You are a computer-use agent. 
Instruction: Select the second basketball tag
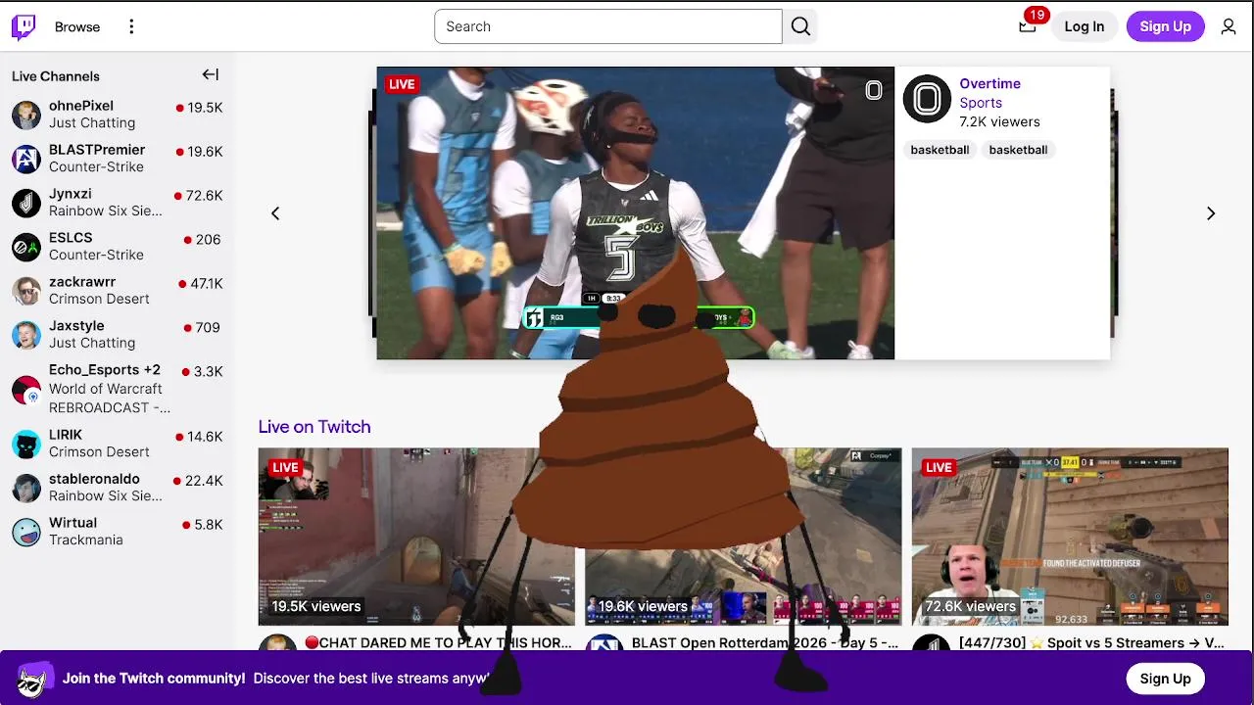coord(1018,150)
